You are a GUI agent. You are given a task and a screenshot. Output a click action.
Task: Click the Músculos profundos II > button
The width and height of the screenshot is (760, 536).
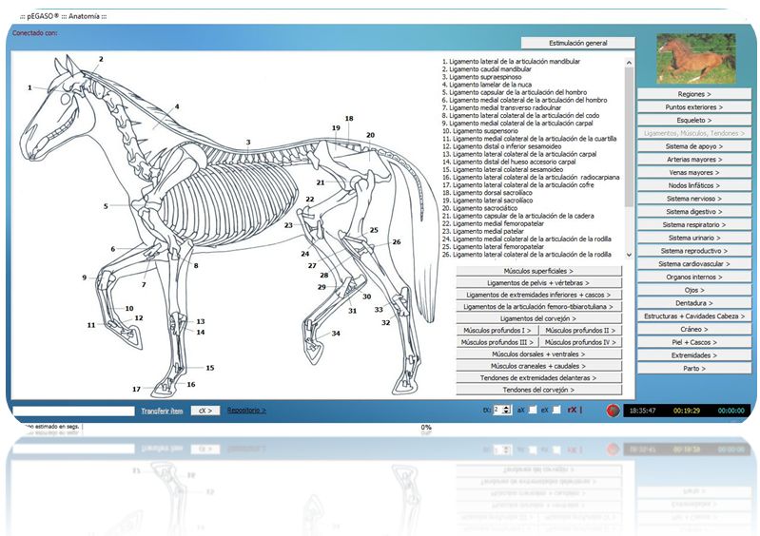point(580,330)
